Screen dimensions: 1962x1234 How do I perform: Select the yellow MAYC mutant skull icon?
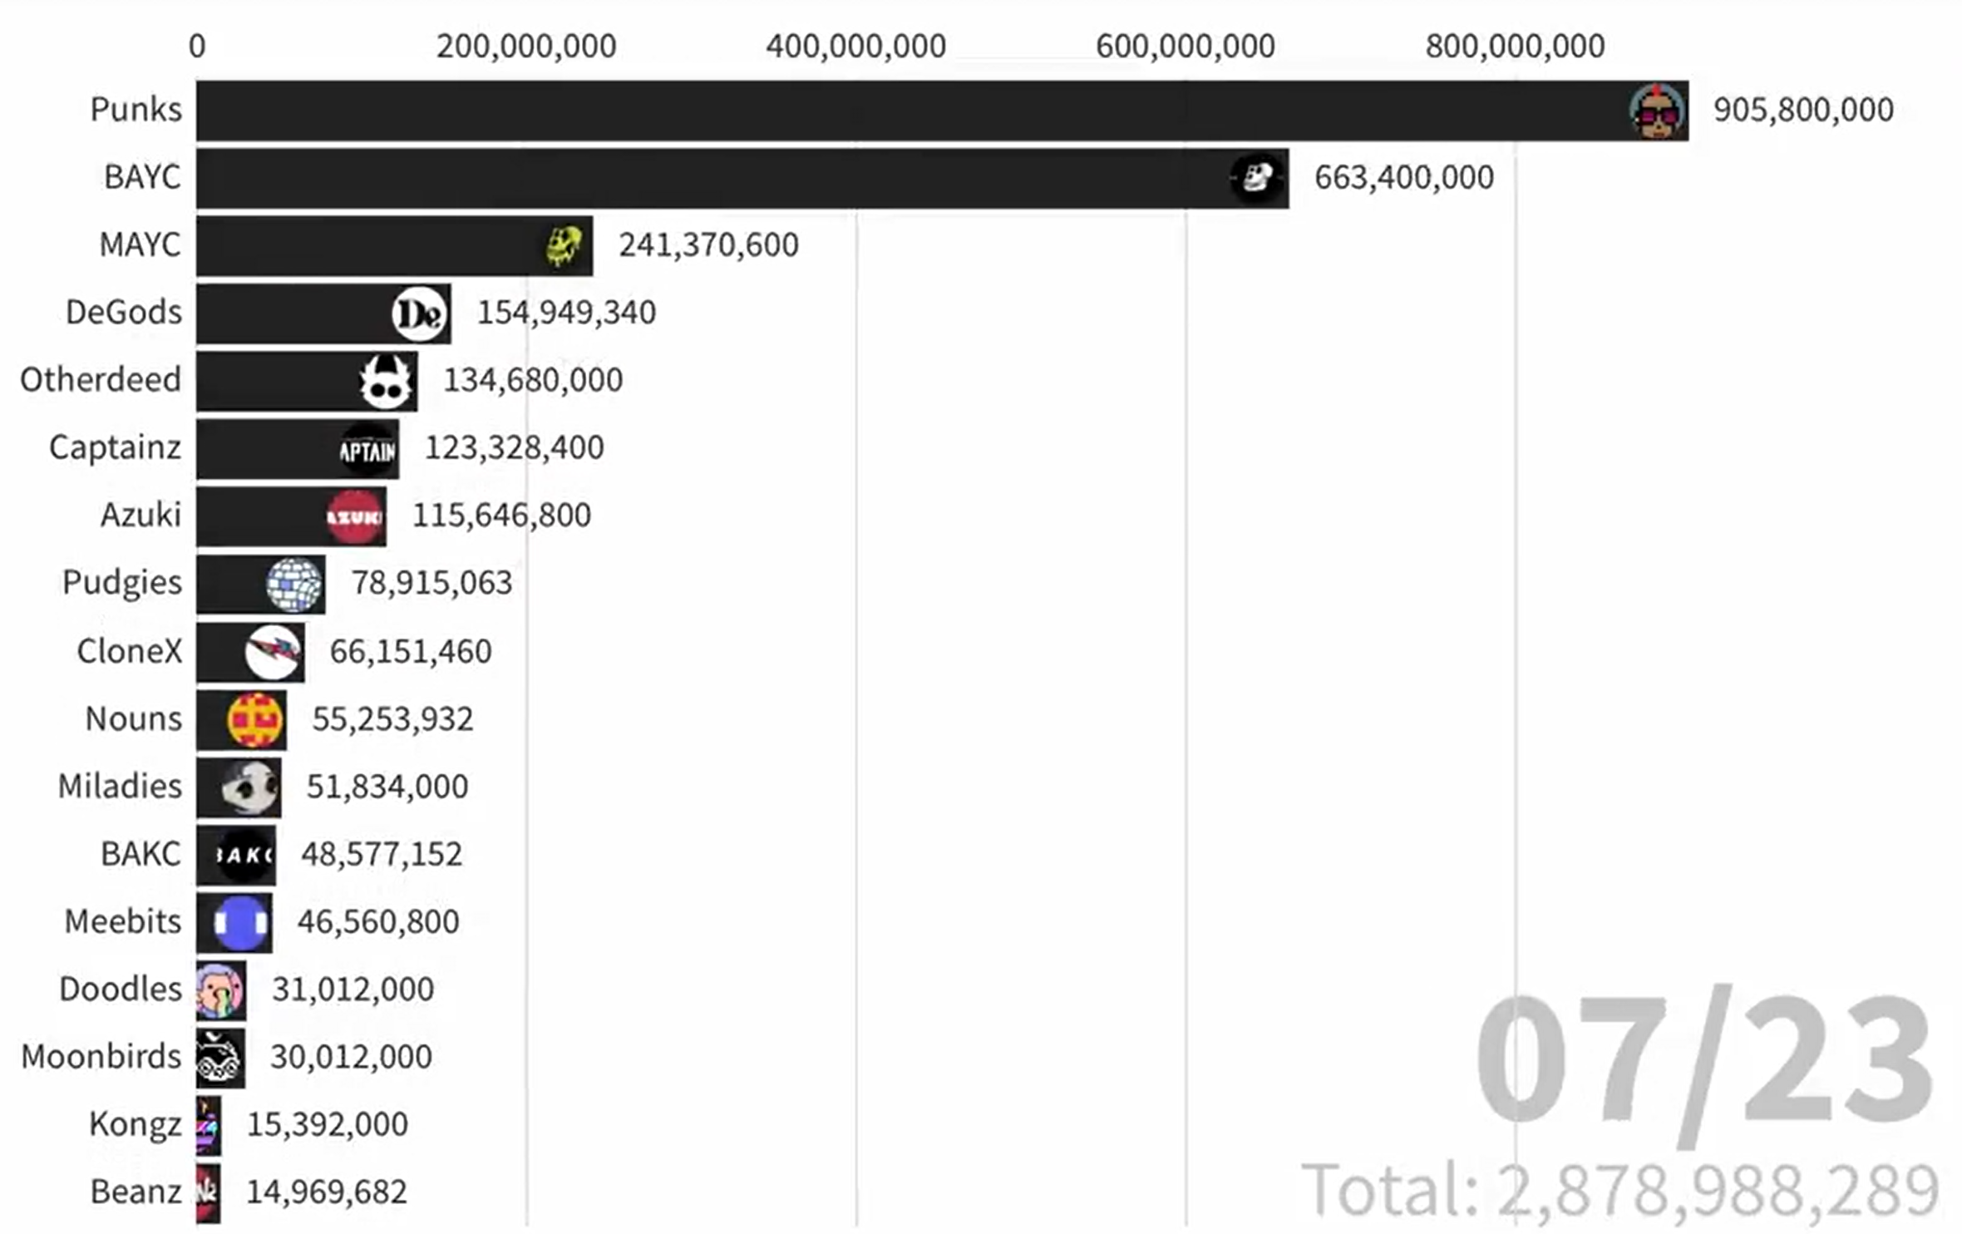[x=564, y=246]
